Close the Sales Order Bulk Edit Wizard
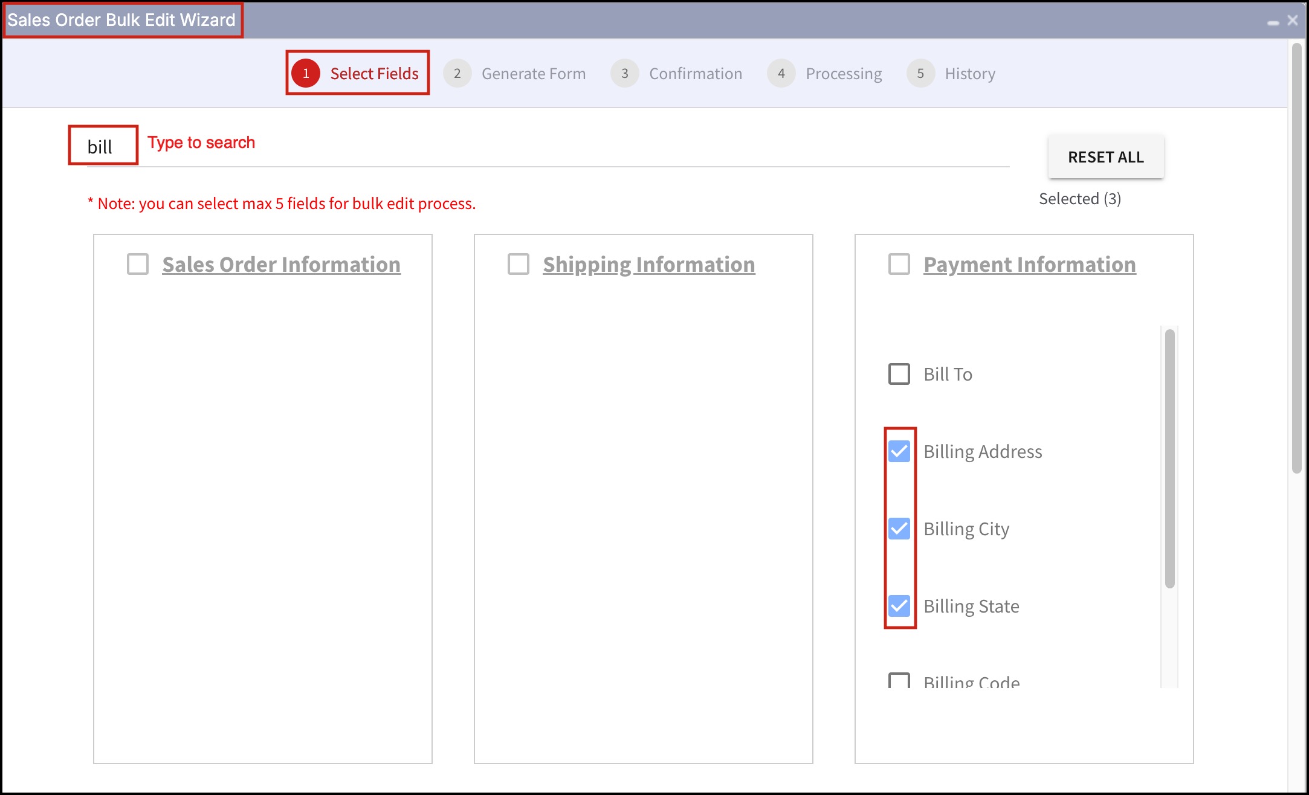Image resolution: width=1309 pixels, height=795 pixels. pyautogui.click(x=1293, y=21)
